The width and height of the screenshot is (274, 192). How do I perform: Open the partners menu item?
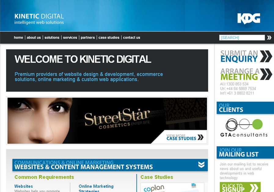pos(88,38)
